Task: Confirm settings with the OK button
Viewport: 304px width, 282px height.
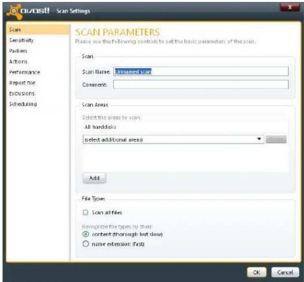Action: pos(256,272)
